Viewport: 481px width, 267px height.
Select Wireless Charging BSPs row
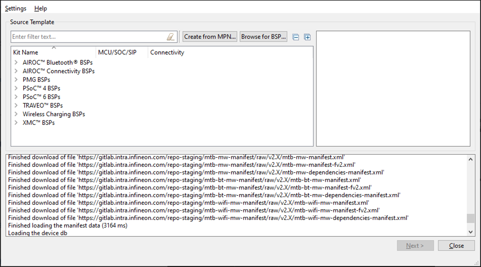pos(54,114)
